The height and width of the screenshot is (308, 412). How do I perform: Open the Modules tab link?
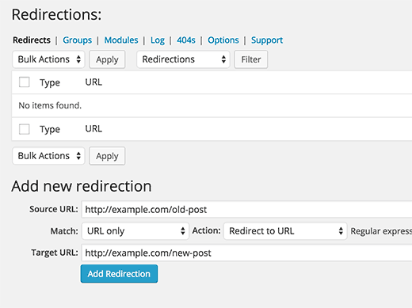[121, 40]
